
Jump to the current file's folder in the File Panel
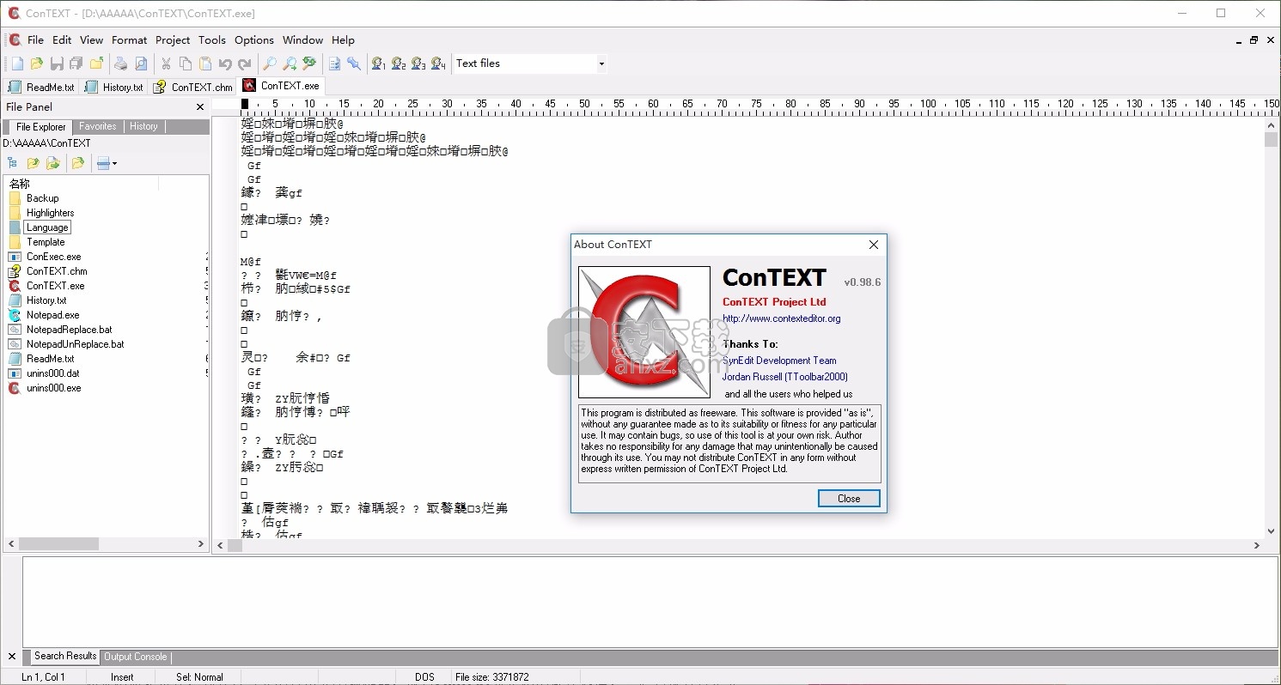[x=52, y=163]
